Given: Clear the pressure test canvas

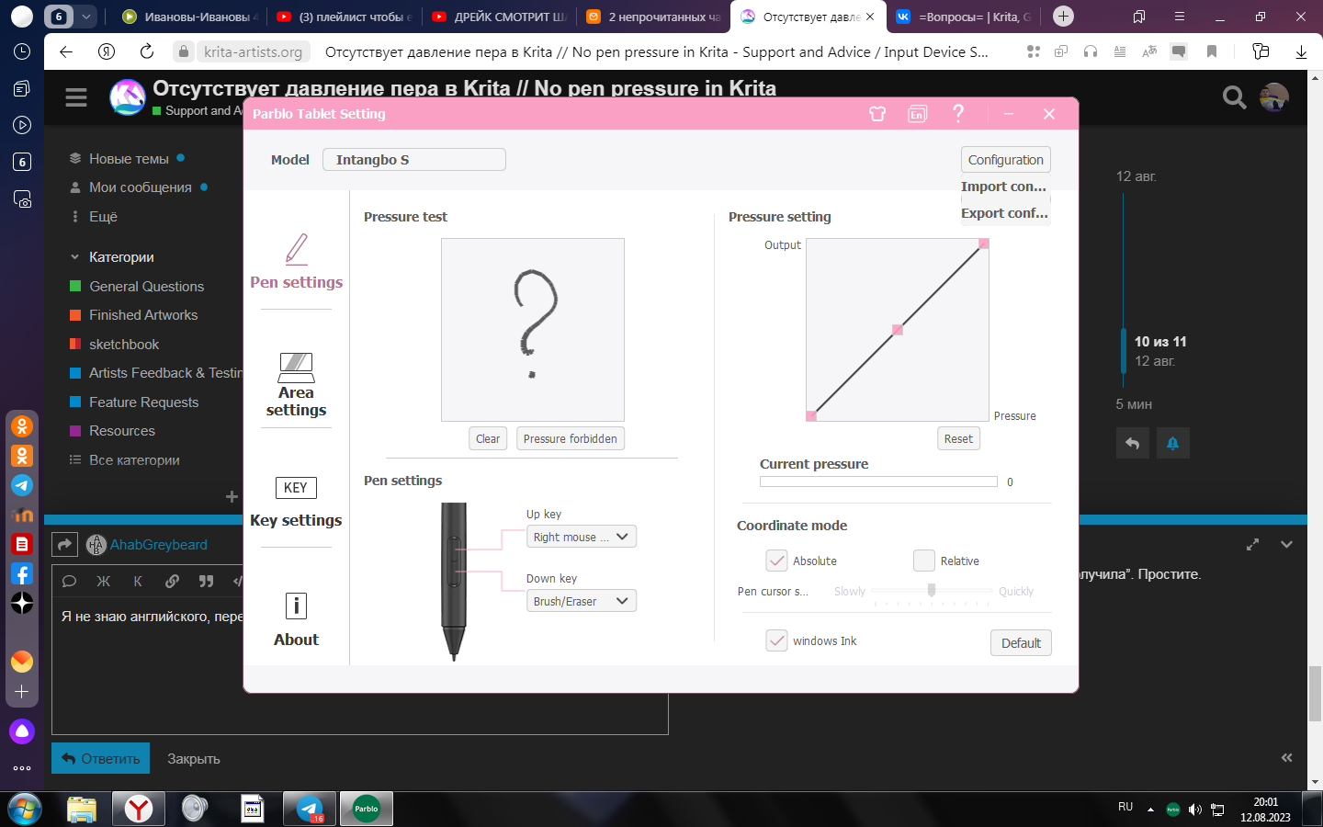Looking at the screenshot, I should pos(488,438).
